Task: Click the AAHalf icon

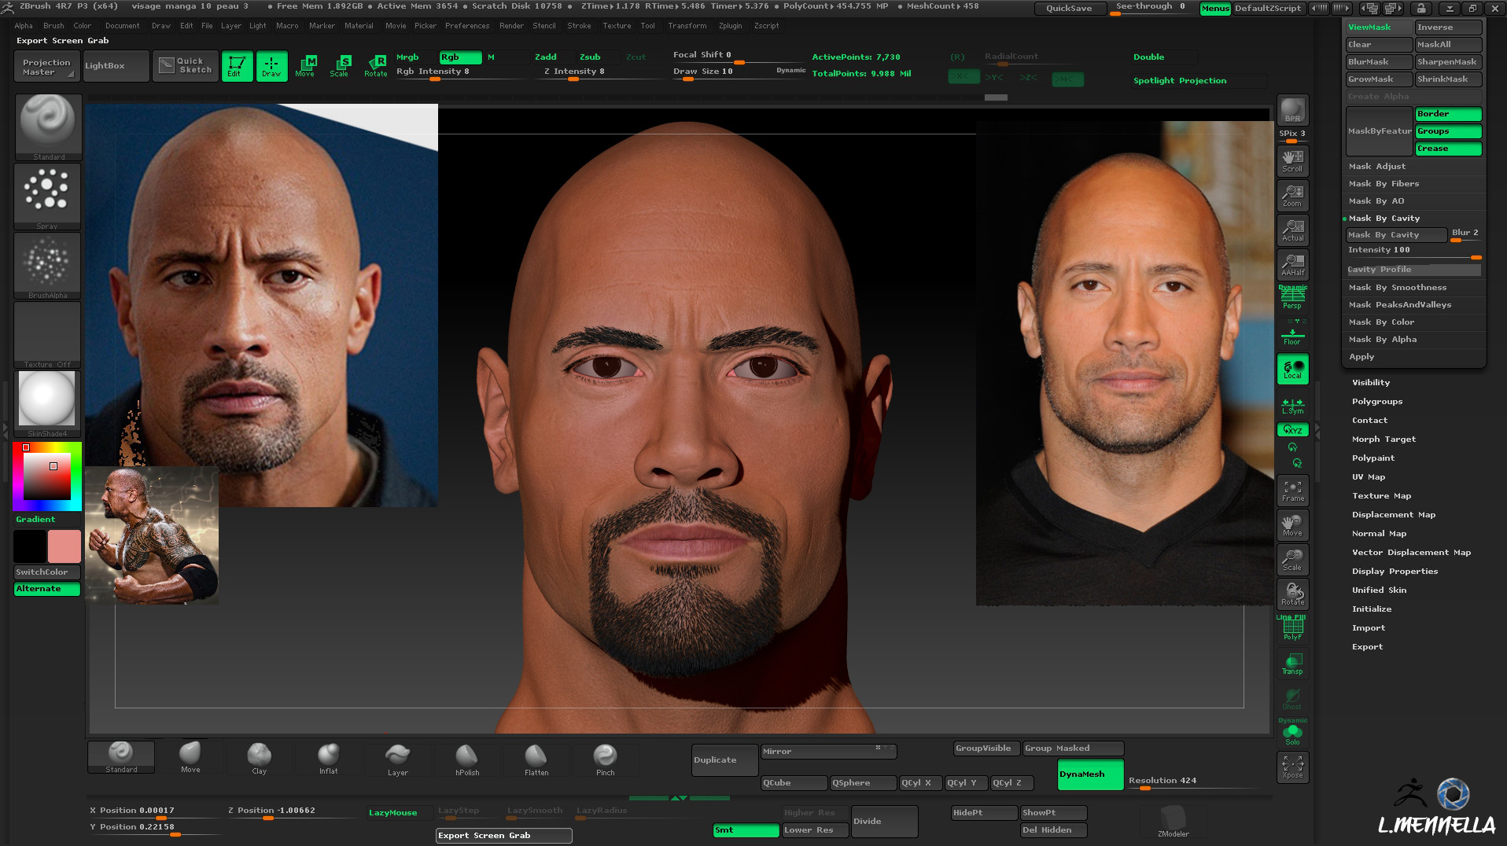Action: [x=1292, y=265]
